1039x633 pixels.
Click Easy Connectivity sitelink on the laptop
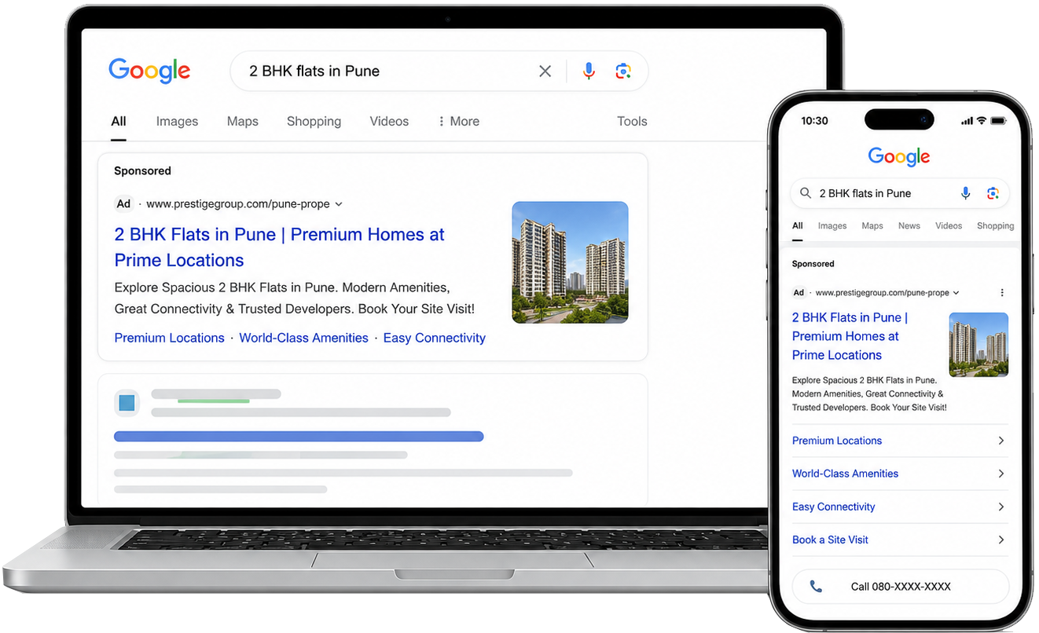[x=435, y=338]
